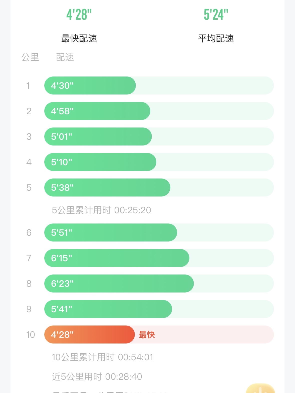
Task: Click the 配速 column header
Action: coord(65,57)
